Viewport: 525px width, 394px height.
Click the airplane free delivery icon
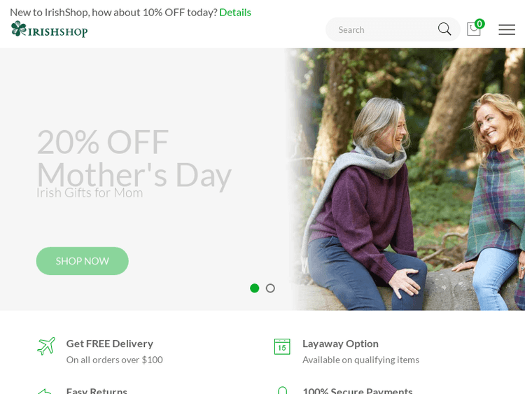[46, 346]
